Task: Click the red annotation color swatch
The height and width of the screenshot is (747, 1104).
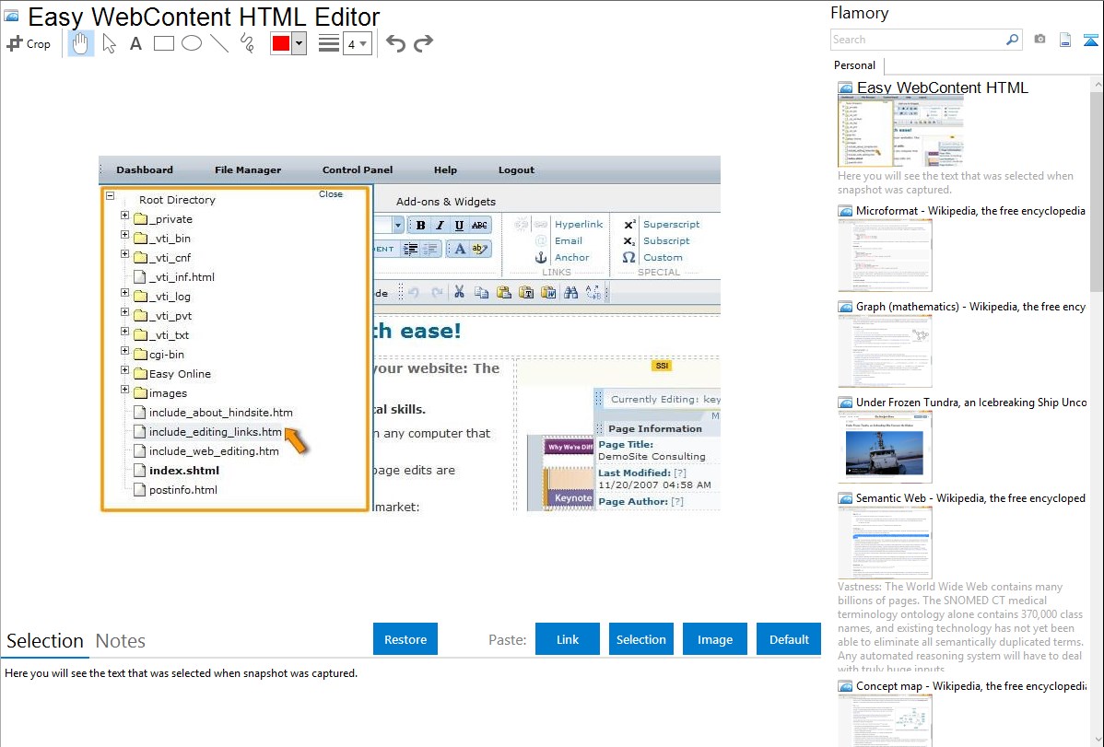Action: [281, 43]
